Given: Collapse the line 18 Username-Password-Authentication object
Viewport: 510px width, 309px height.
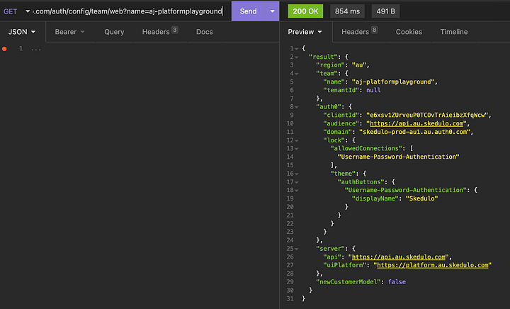Looking at the screenshot, I should 297,190.
